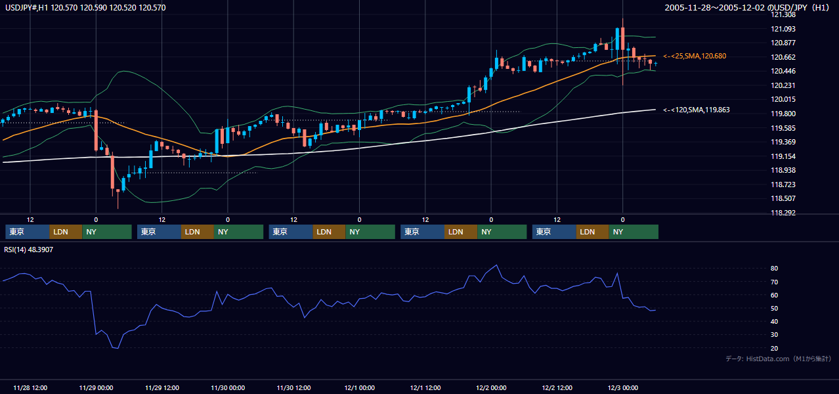The height and width of the screenshot is (394, 839).
Task: Click the 12/2 00:00 time label
Action: point(491,387)
